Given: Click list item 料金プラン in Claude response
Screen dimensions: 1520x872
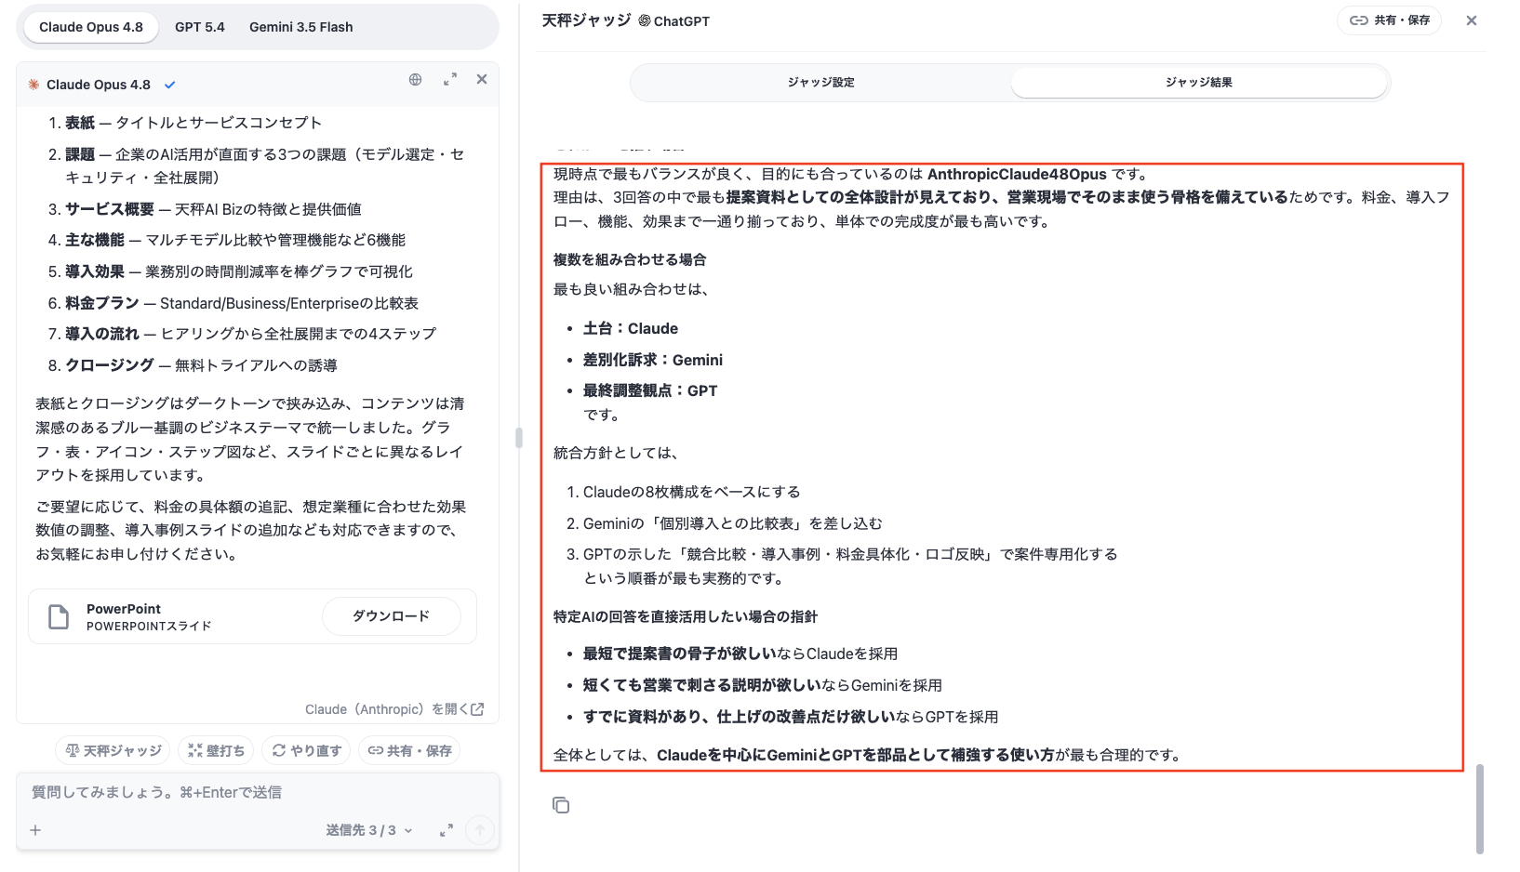Looking at the screenshot, I should (x=242, y=303).
